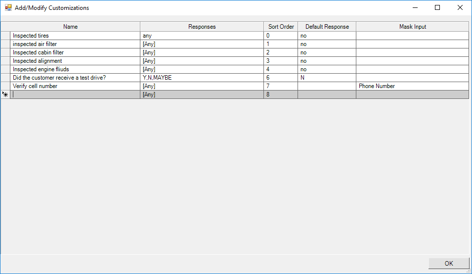The height and width of the screenshot is (274, 472).
Task: Select the 'Inspected engine fliuds' name cell
Action: [75, 69]
